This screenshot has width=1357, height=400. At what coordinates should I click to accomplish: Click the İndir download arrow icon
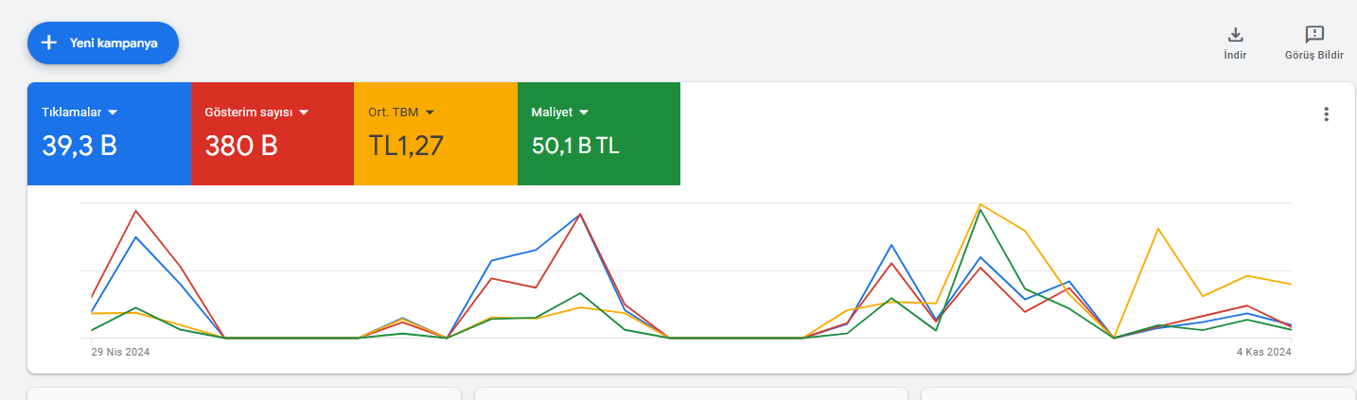[x=1235, y=35]
